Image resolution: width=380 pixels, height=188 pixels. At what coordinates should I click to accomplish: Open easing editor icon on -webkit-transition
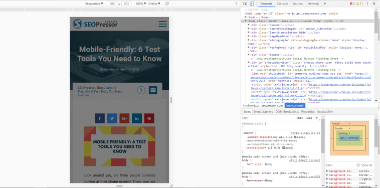click(295, 137)
